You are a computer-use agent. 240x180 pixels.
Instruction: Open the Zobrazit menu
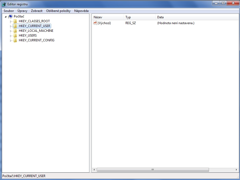pos(37,11)
